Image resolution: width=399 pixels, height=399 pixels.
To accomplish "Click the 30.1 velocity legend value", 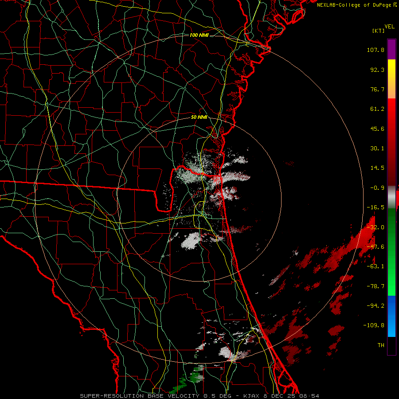I will click(x=377, y=149).
